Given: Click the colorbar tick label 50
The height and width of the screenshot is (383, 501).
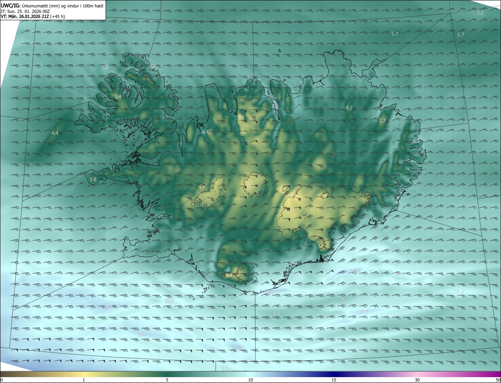Looking at the screenshot, I should click(x=498, y=380).
